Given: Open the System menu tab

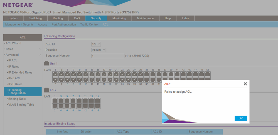Looking at the screenshot, I should point(13,18).
